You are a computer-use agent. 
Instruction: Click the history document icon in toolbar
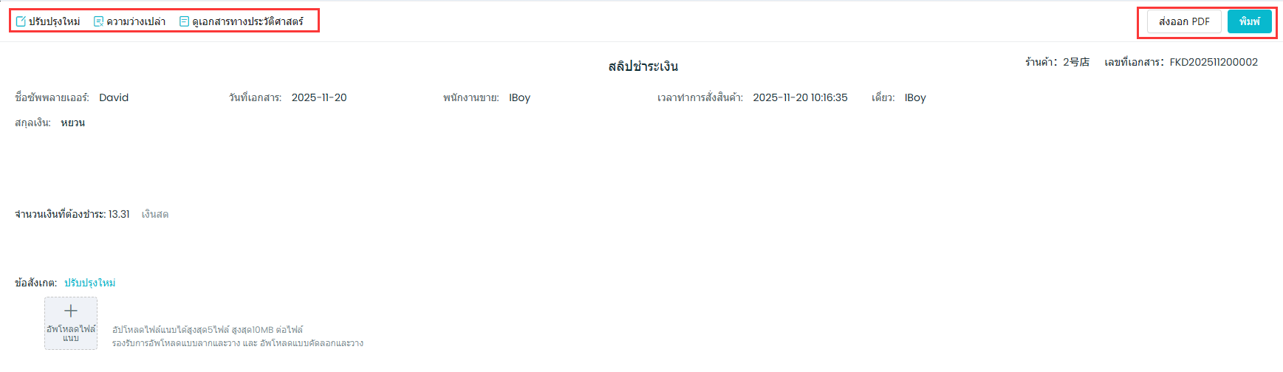[x=184, y=21]
